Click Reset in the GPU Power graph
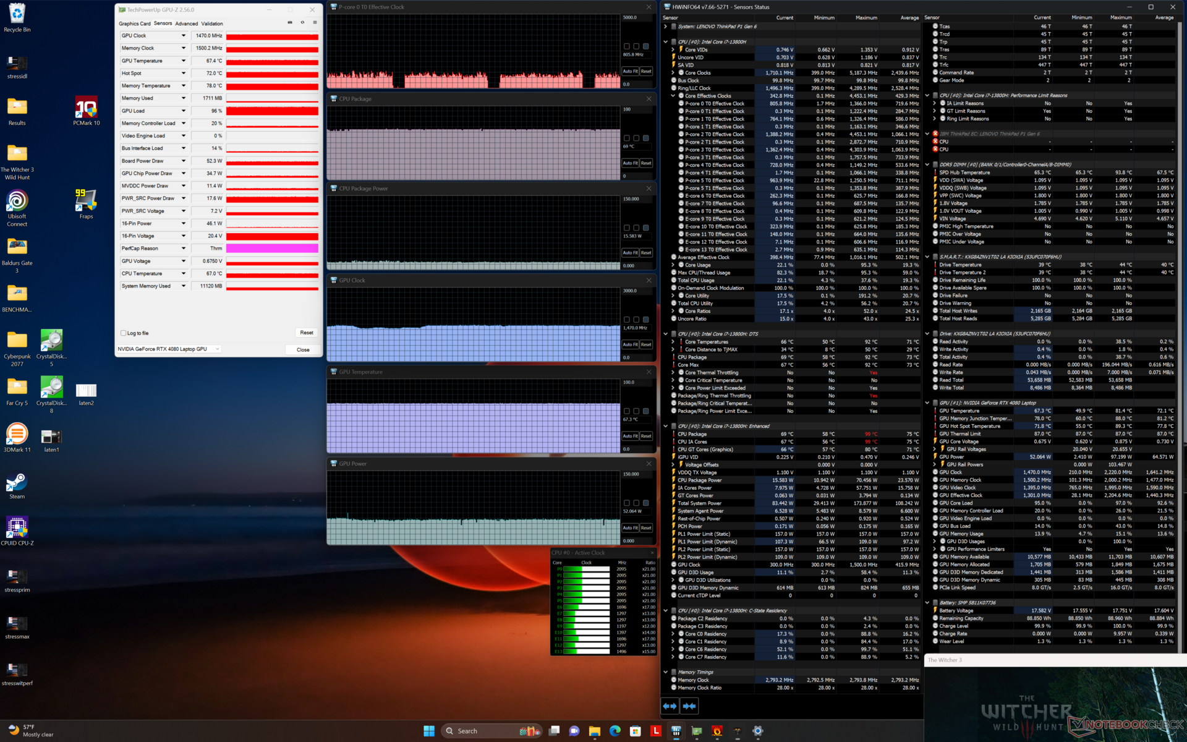Screen dimensions: 1187x742 646,527
